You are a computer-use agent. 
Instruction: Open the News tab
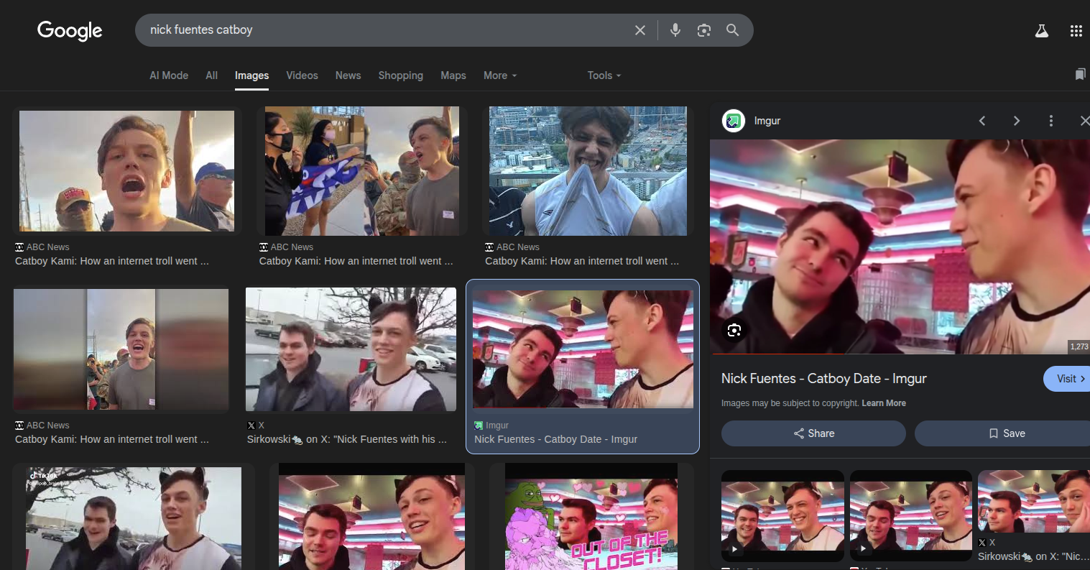point(348,75)
